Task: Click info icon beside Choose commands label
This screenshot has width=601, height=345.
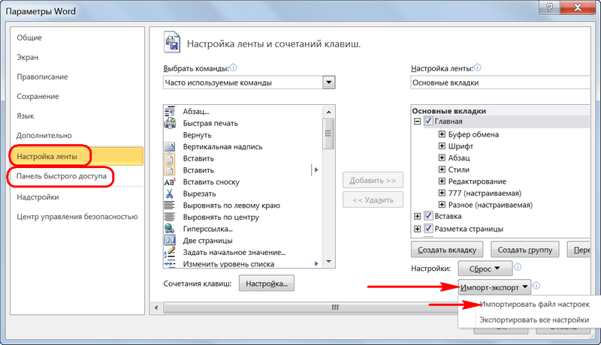Action: [x=233, y=67]
